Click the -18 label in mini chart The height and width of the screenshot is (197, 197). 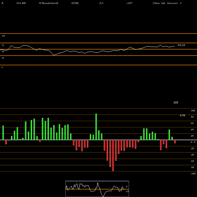[x=127, y=191]
